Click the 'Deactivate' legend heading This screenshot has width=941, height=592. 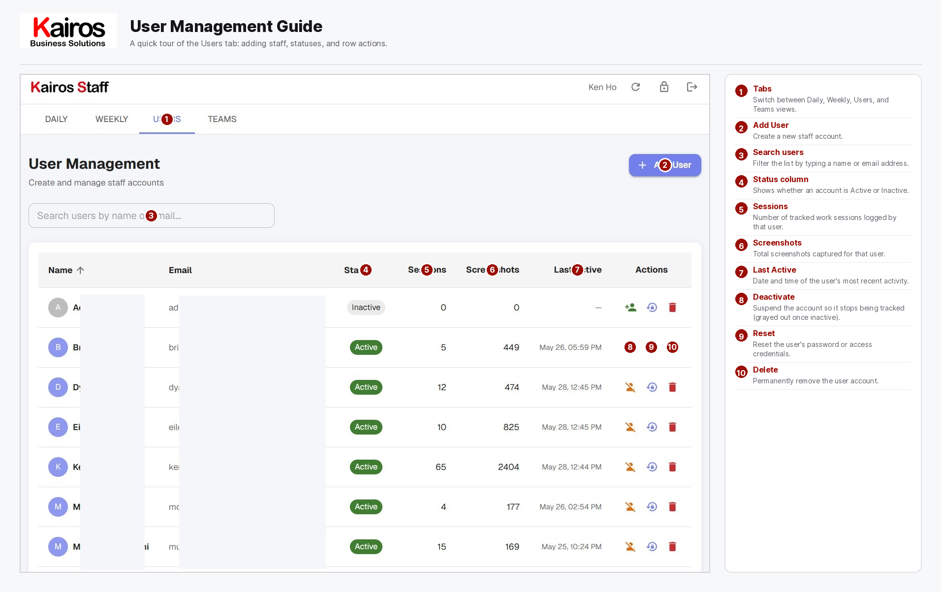pyautogui.click(x=774, y=297)
